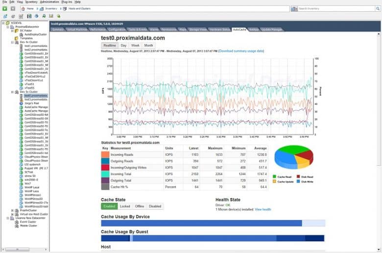
Task: Click the stress 50 VM icon
Action: tap(21, 176)
